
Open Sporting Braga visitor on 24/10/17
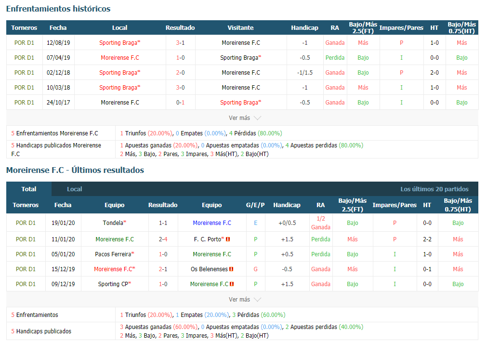tap(241, 103)
